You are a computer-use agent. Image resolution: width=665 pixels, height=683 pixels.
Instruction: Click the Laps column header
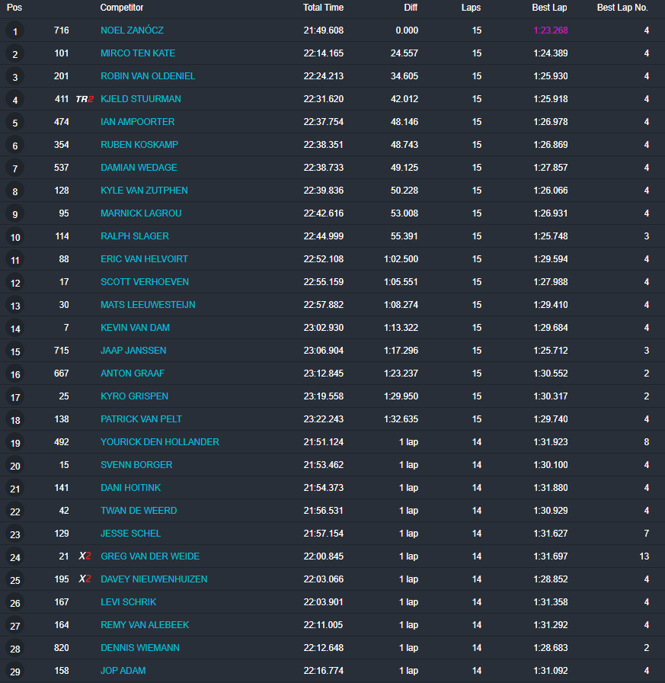[471, 8]
